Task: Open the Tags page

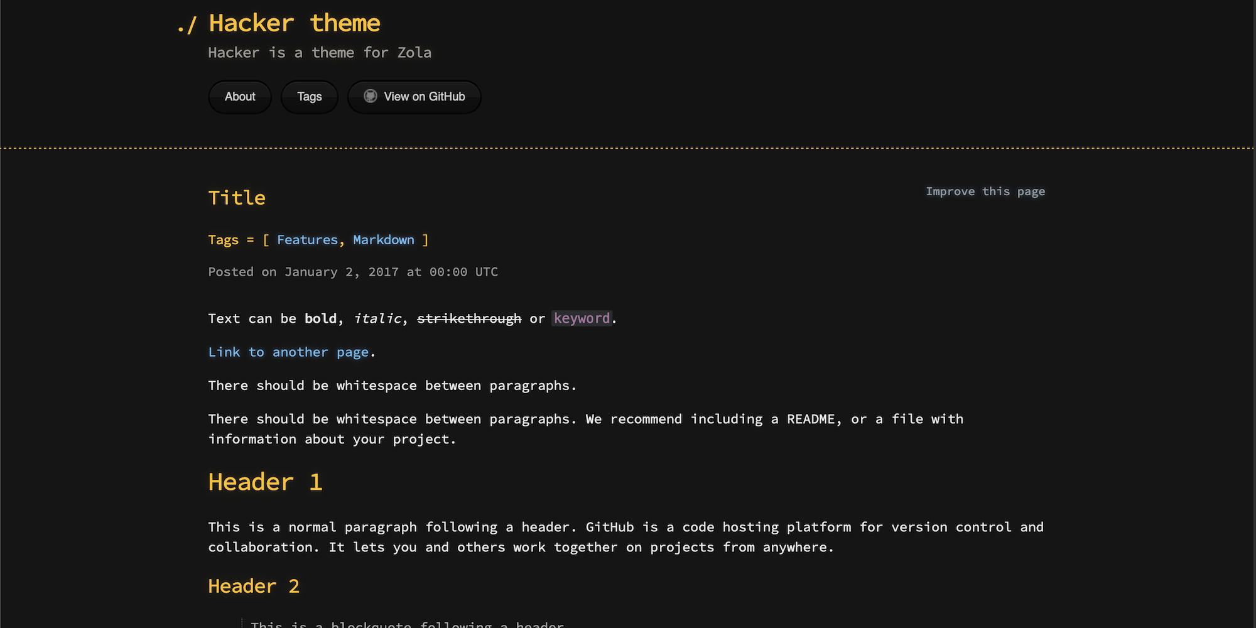Action: 309,96
